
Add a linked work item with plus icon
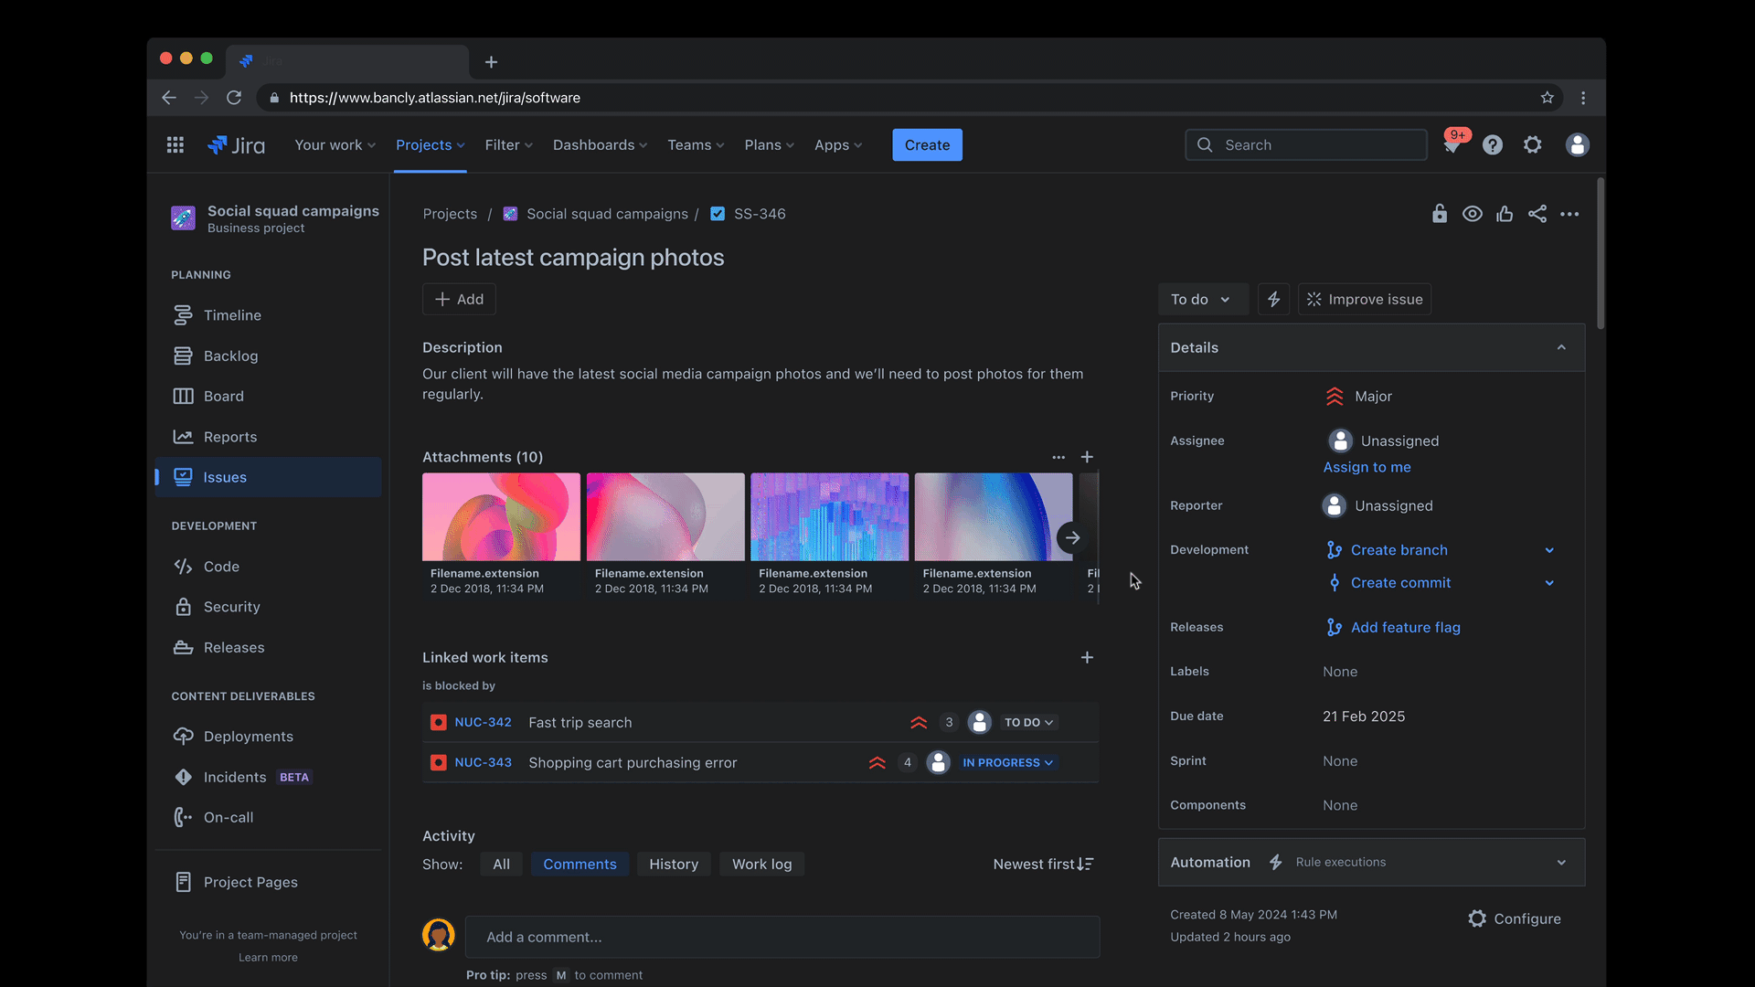(x=1087, y=657)
